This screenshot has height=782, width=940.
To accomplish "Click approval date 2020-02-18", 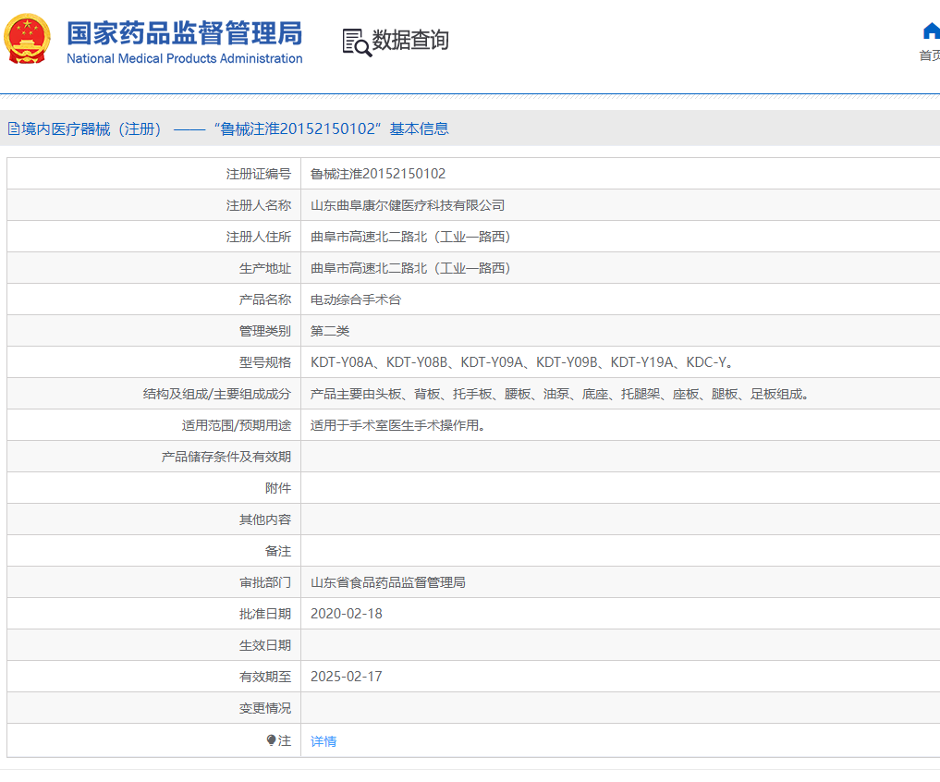I will (347, 614).
